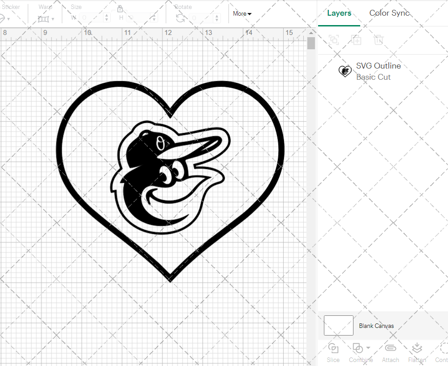Click the Slice tool
Screen dimensions: 448x366
pyautogui.click(x=333, y=352)
